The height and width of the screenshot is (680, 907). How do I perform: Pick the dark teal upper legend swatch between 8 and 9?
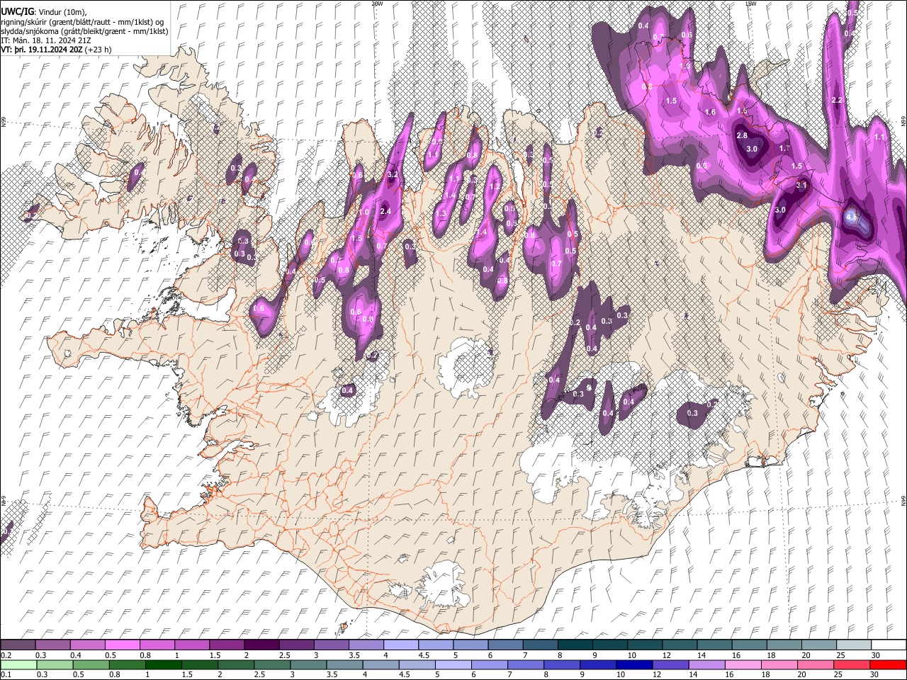pos(575,645)
